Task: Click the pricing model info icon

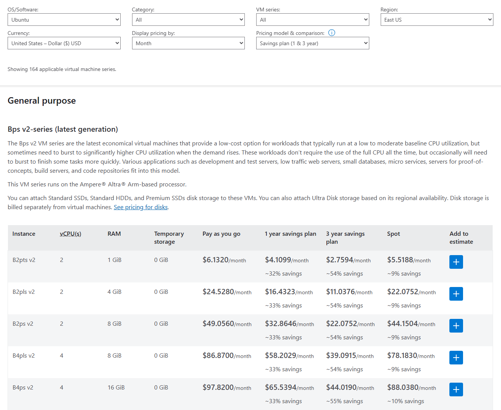Action: 332,33
